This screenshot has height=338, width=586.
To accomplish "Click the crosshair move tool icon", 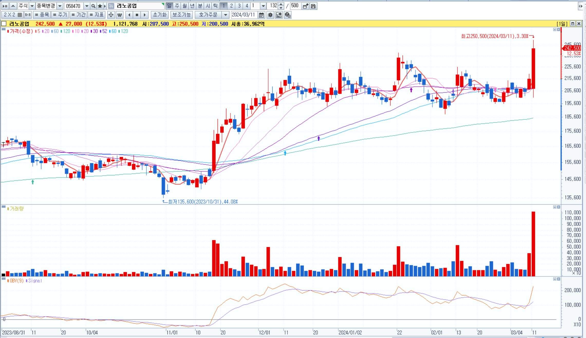I will pyautogui.click(x=111, y=15).
